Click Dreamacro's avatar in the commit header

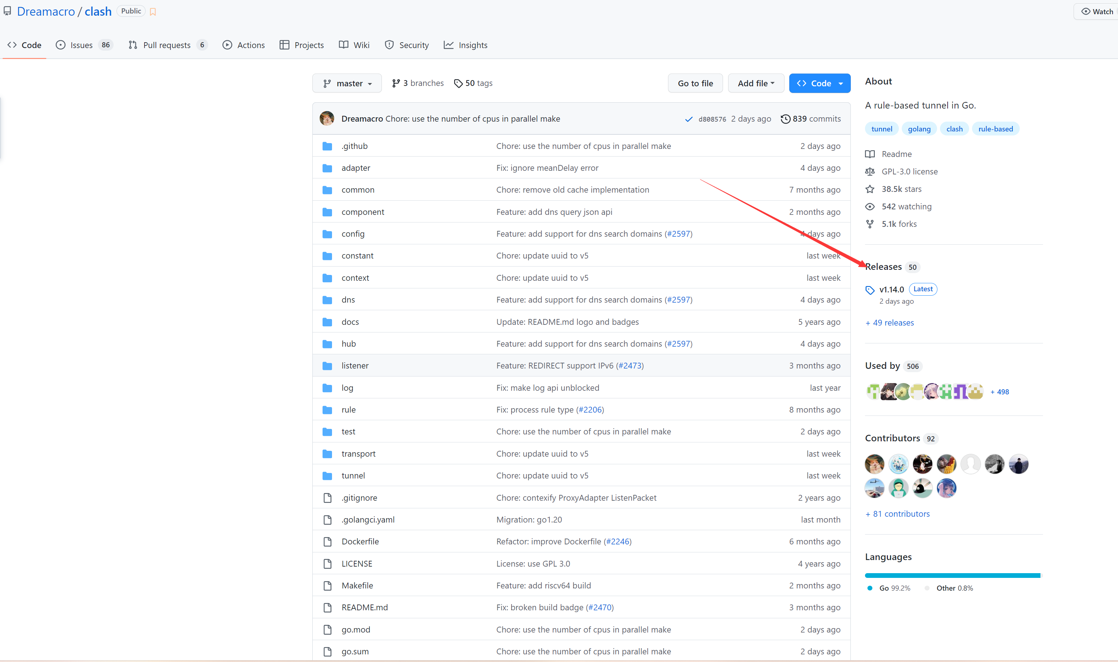[327, 119]
